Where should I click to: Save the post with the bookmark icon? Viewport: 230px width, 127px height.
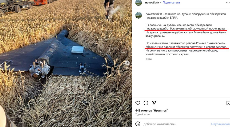(x=228, y=103)
